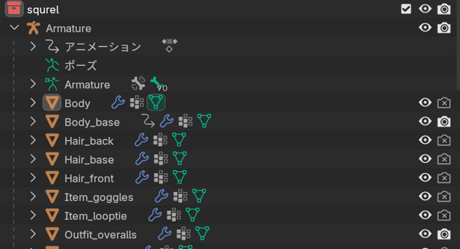This screenshot has width=460, height=249.
Task: Expand the アニメーション entry
Action: [33, 47]
